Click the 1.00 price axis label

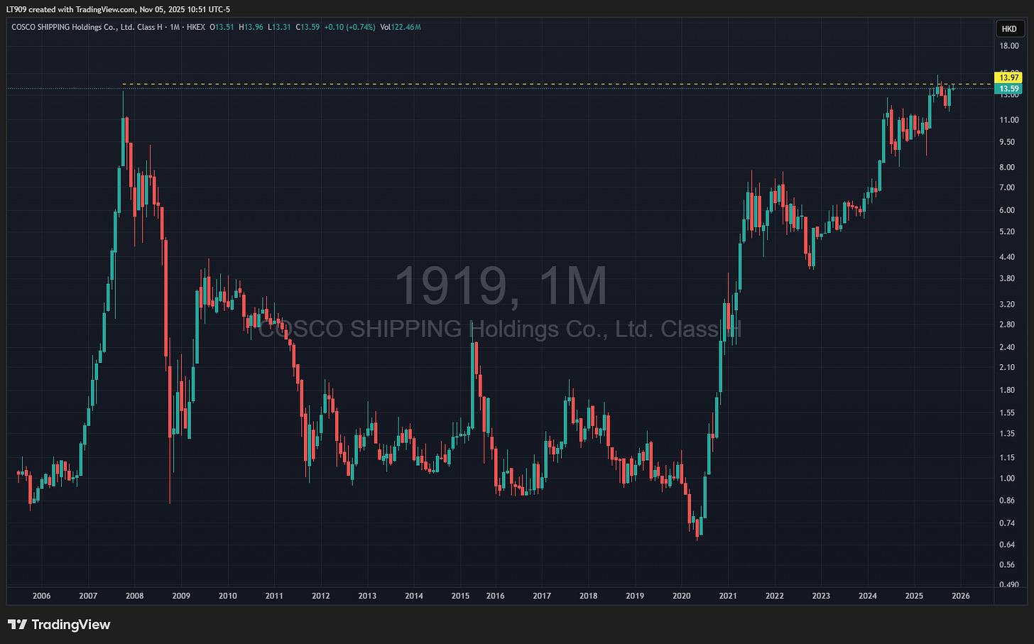(x=1008, y=479)
